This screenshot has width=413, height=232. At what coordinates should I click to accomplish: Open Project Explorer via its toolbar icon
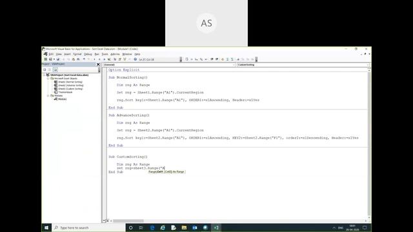pyautogui.click(x=115, y=59)
